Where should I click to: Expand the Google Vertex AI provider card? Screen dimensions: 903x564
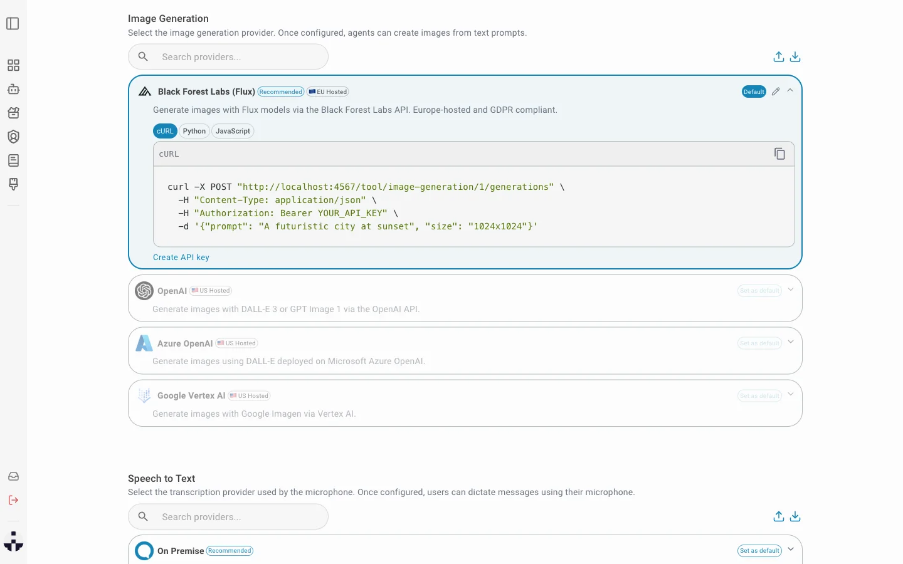point(791,394)
